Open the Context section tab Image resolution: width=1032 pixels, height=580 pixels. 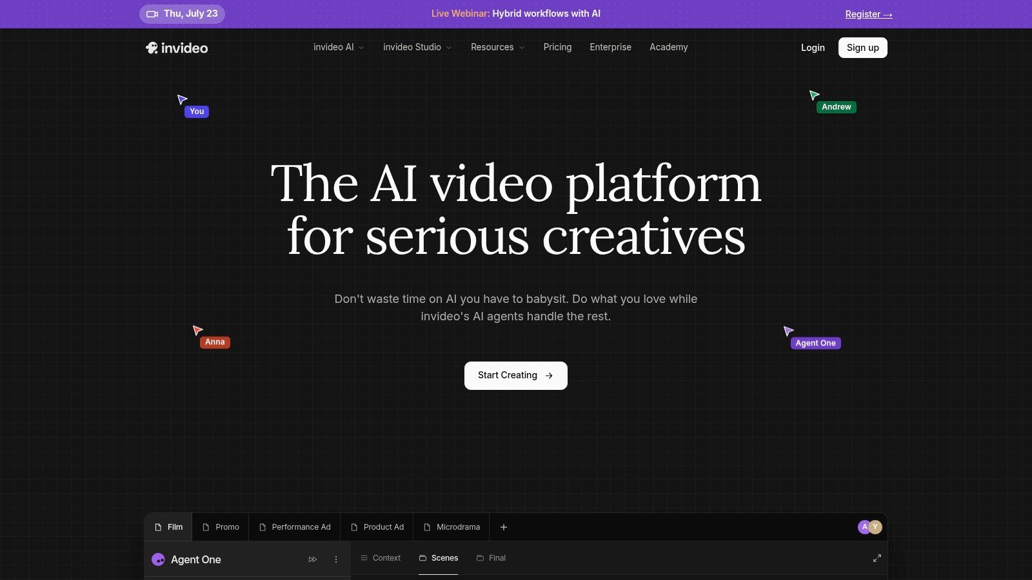381,558
